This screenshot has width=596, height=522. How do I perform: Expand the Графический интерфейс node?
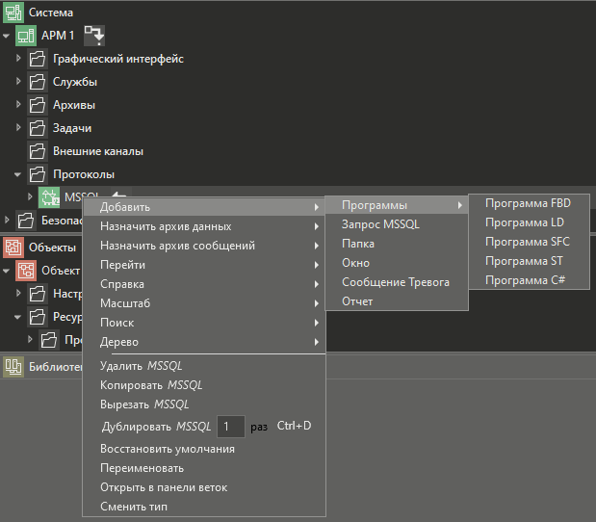(18, 58)
